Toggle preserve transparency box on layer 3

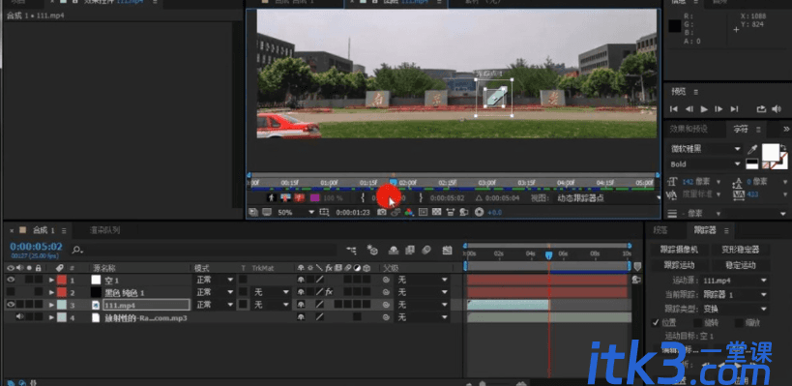243,305
